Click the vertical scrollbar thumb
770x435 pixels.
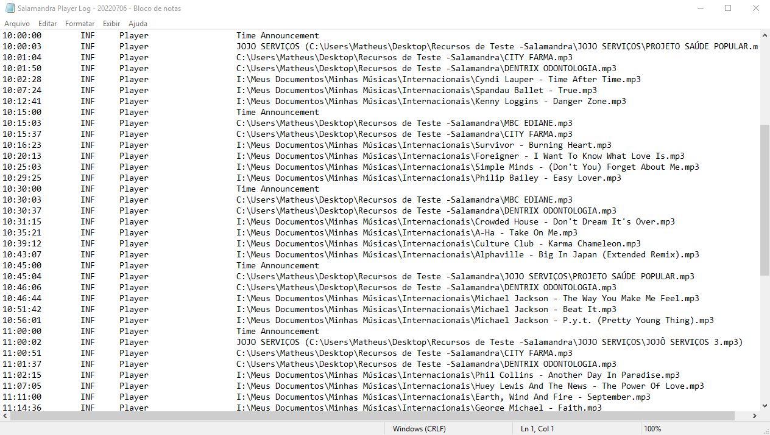point(765,201)
